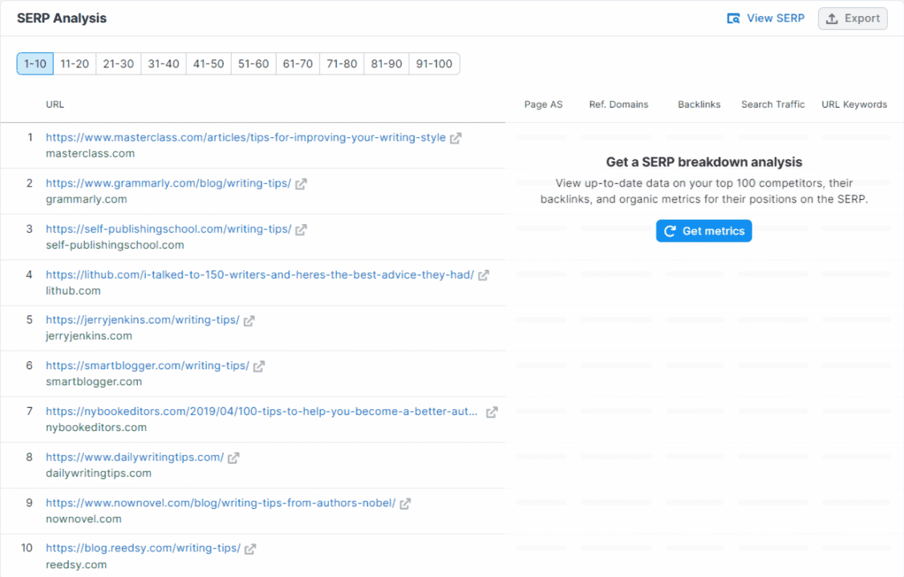Open external link icon for nownovel.com URL

click(x=405, y=503)
